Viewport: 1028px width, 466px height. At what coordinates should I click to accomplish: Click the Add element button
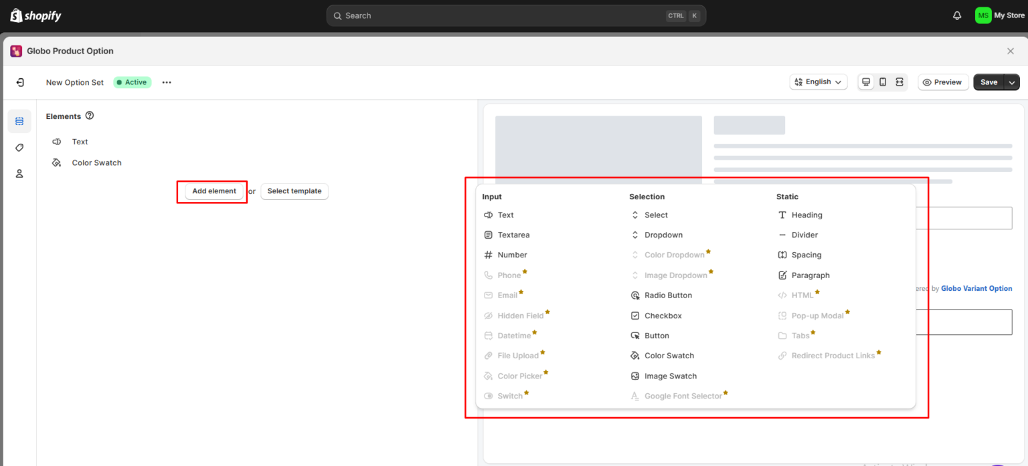click(x=213, y=191)
